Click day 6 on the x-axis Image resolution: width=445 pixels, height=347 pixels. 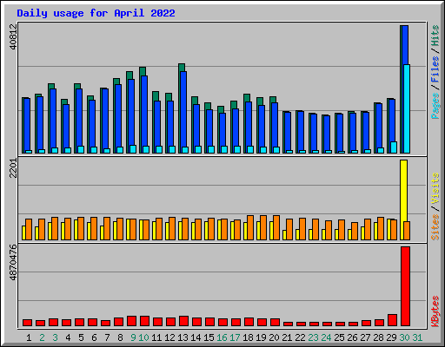pyautogui.click(x=94, y=337)
